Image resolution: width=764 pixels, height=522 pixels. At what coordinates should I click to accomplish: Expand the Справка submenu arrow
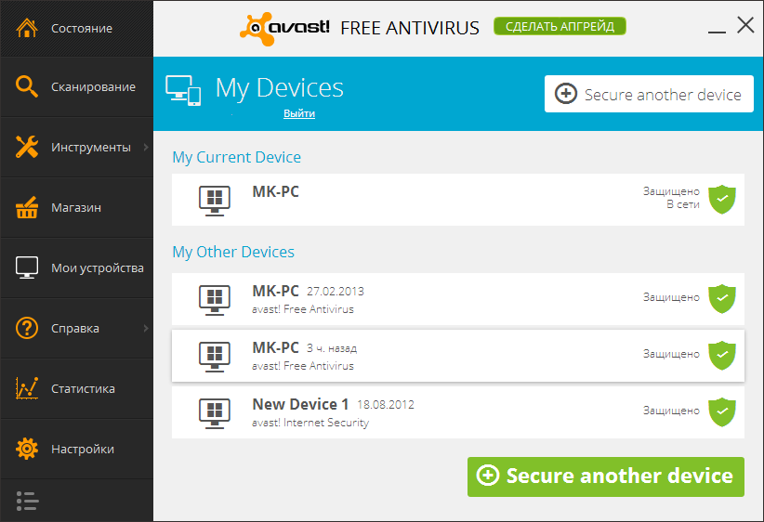click(146, 328)
